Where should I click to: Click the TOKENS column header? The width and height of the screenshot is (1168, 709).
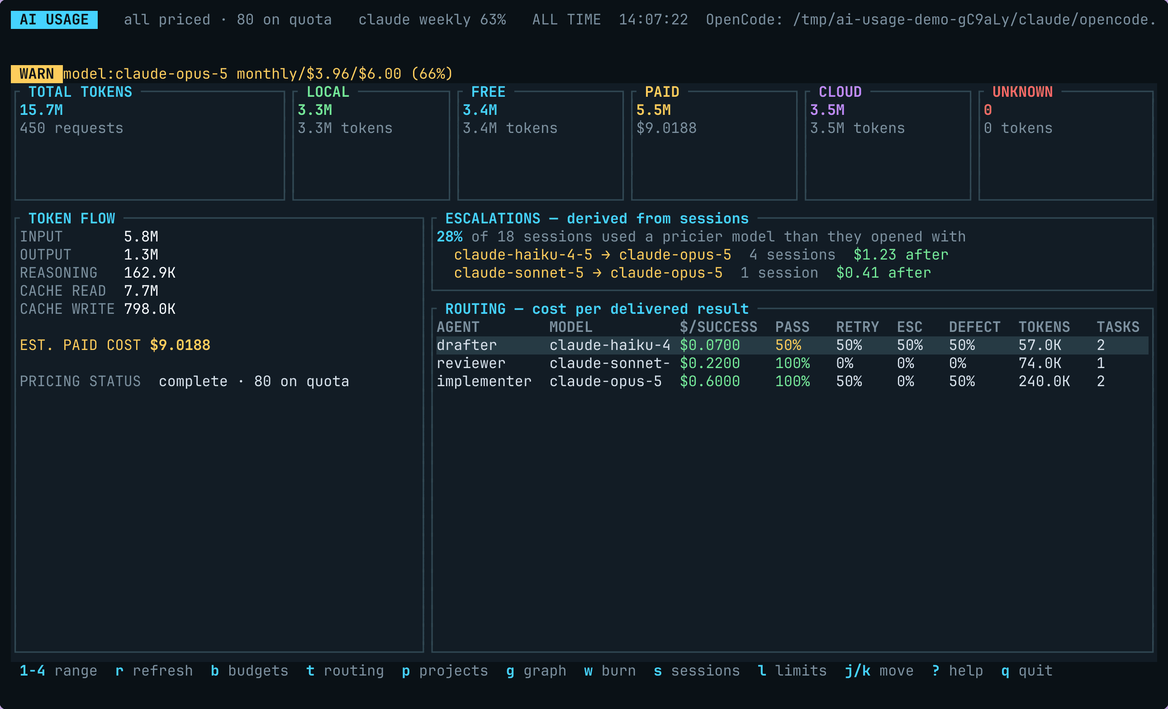1045,327
